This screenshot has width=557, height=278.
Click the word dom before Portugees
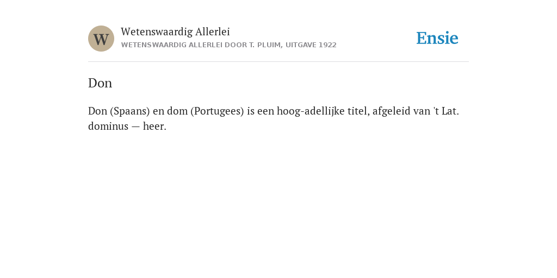tap(177, 111)
